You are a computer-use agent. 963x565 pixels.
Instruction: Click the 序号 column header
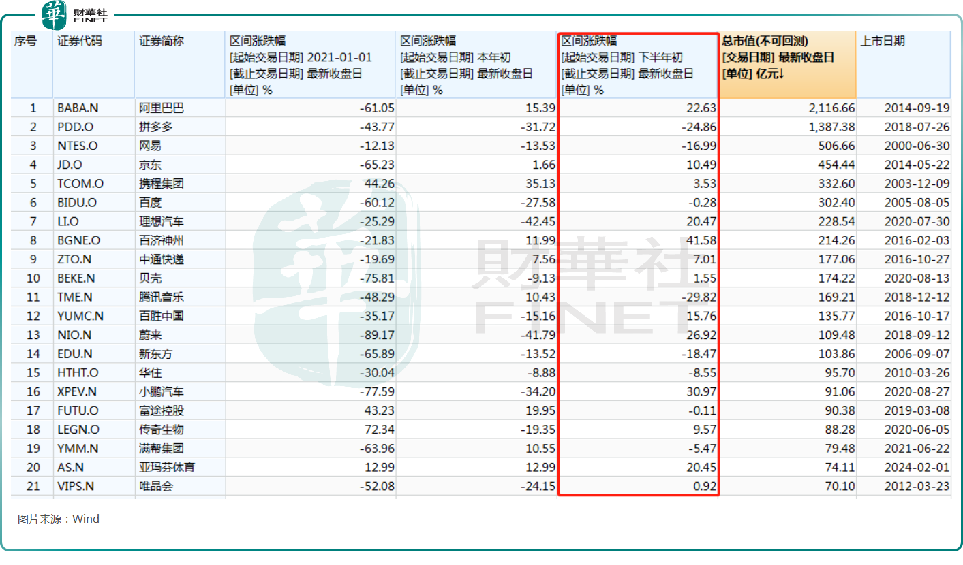click(32, 65)
